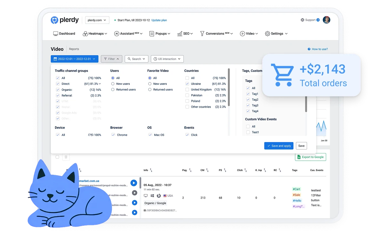Viewport: 381px width, 231px height.
Task: Collapse the Filter panel
Action: [111, 59]
